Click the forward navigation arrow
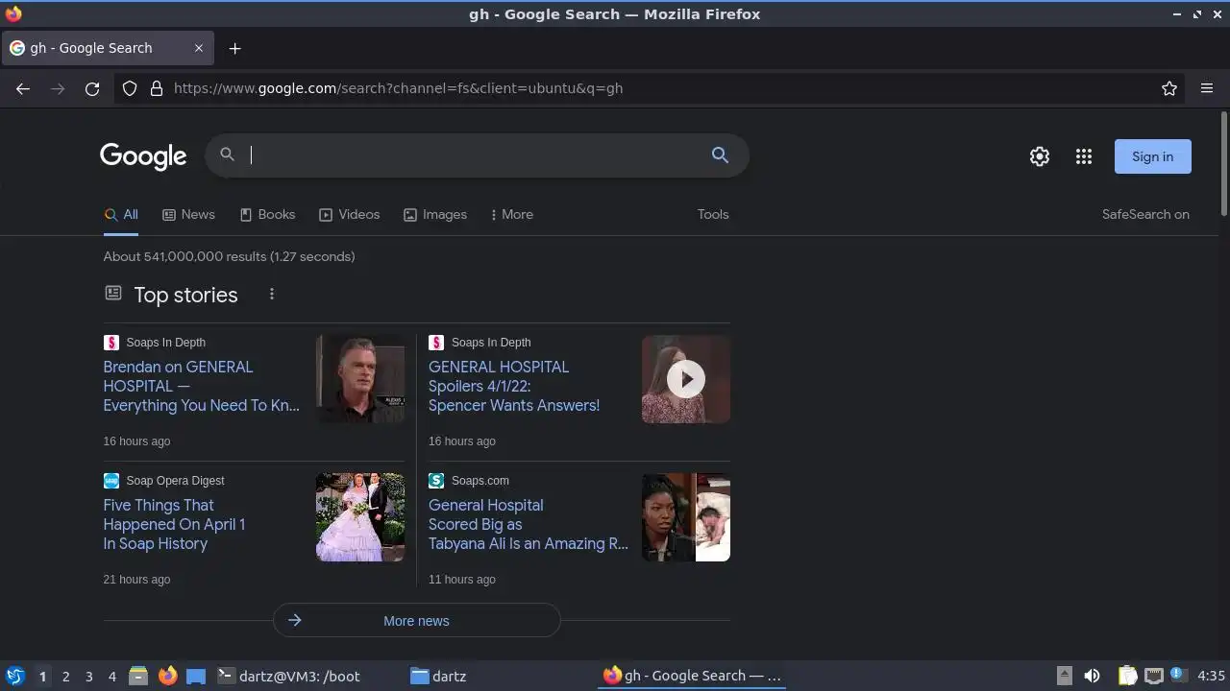 [x=58, y=88]
